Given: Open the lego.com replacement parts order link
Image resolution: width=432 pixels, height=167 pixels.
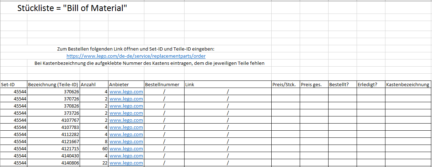Looking at the screenshot, I should pyautogui.click(x=136, y=56).
